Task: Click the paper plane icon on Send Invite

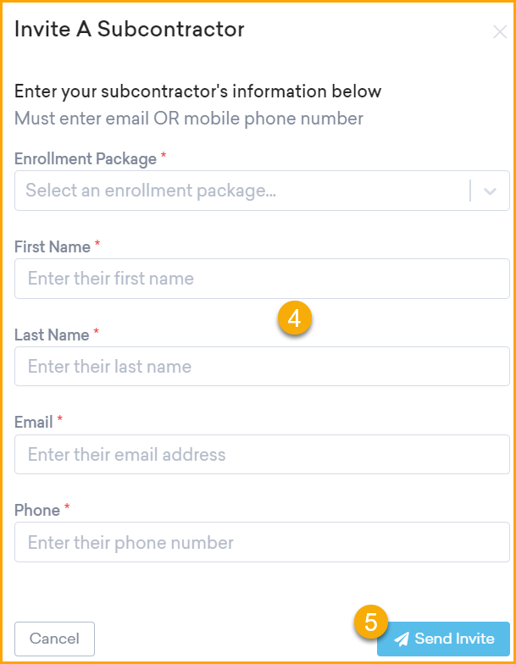Action: 402,639
